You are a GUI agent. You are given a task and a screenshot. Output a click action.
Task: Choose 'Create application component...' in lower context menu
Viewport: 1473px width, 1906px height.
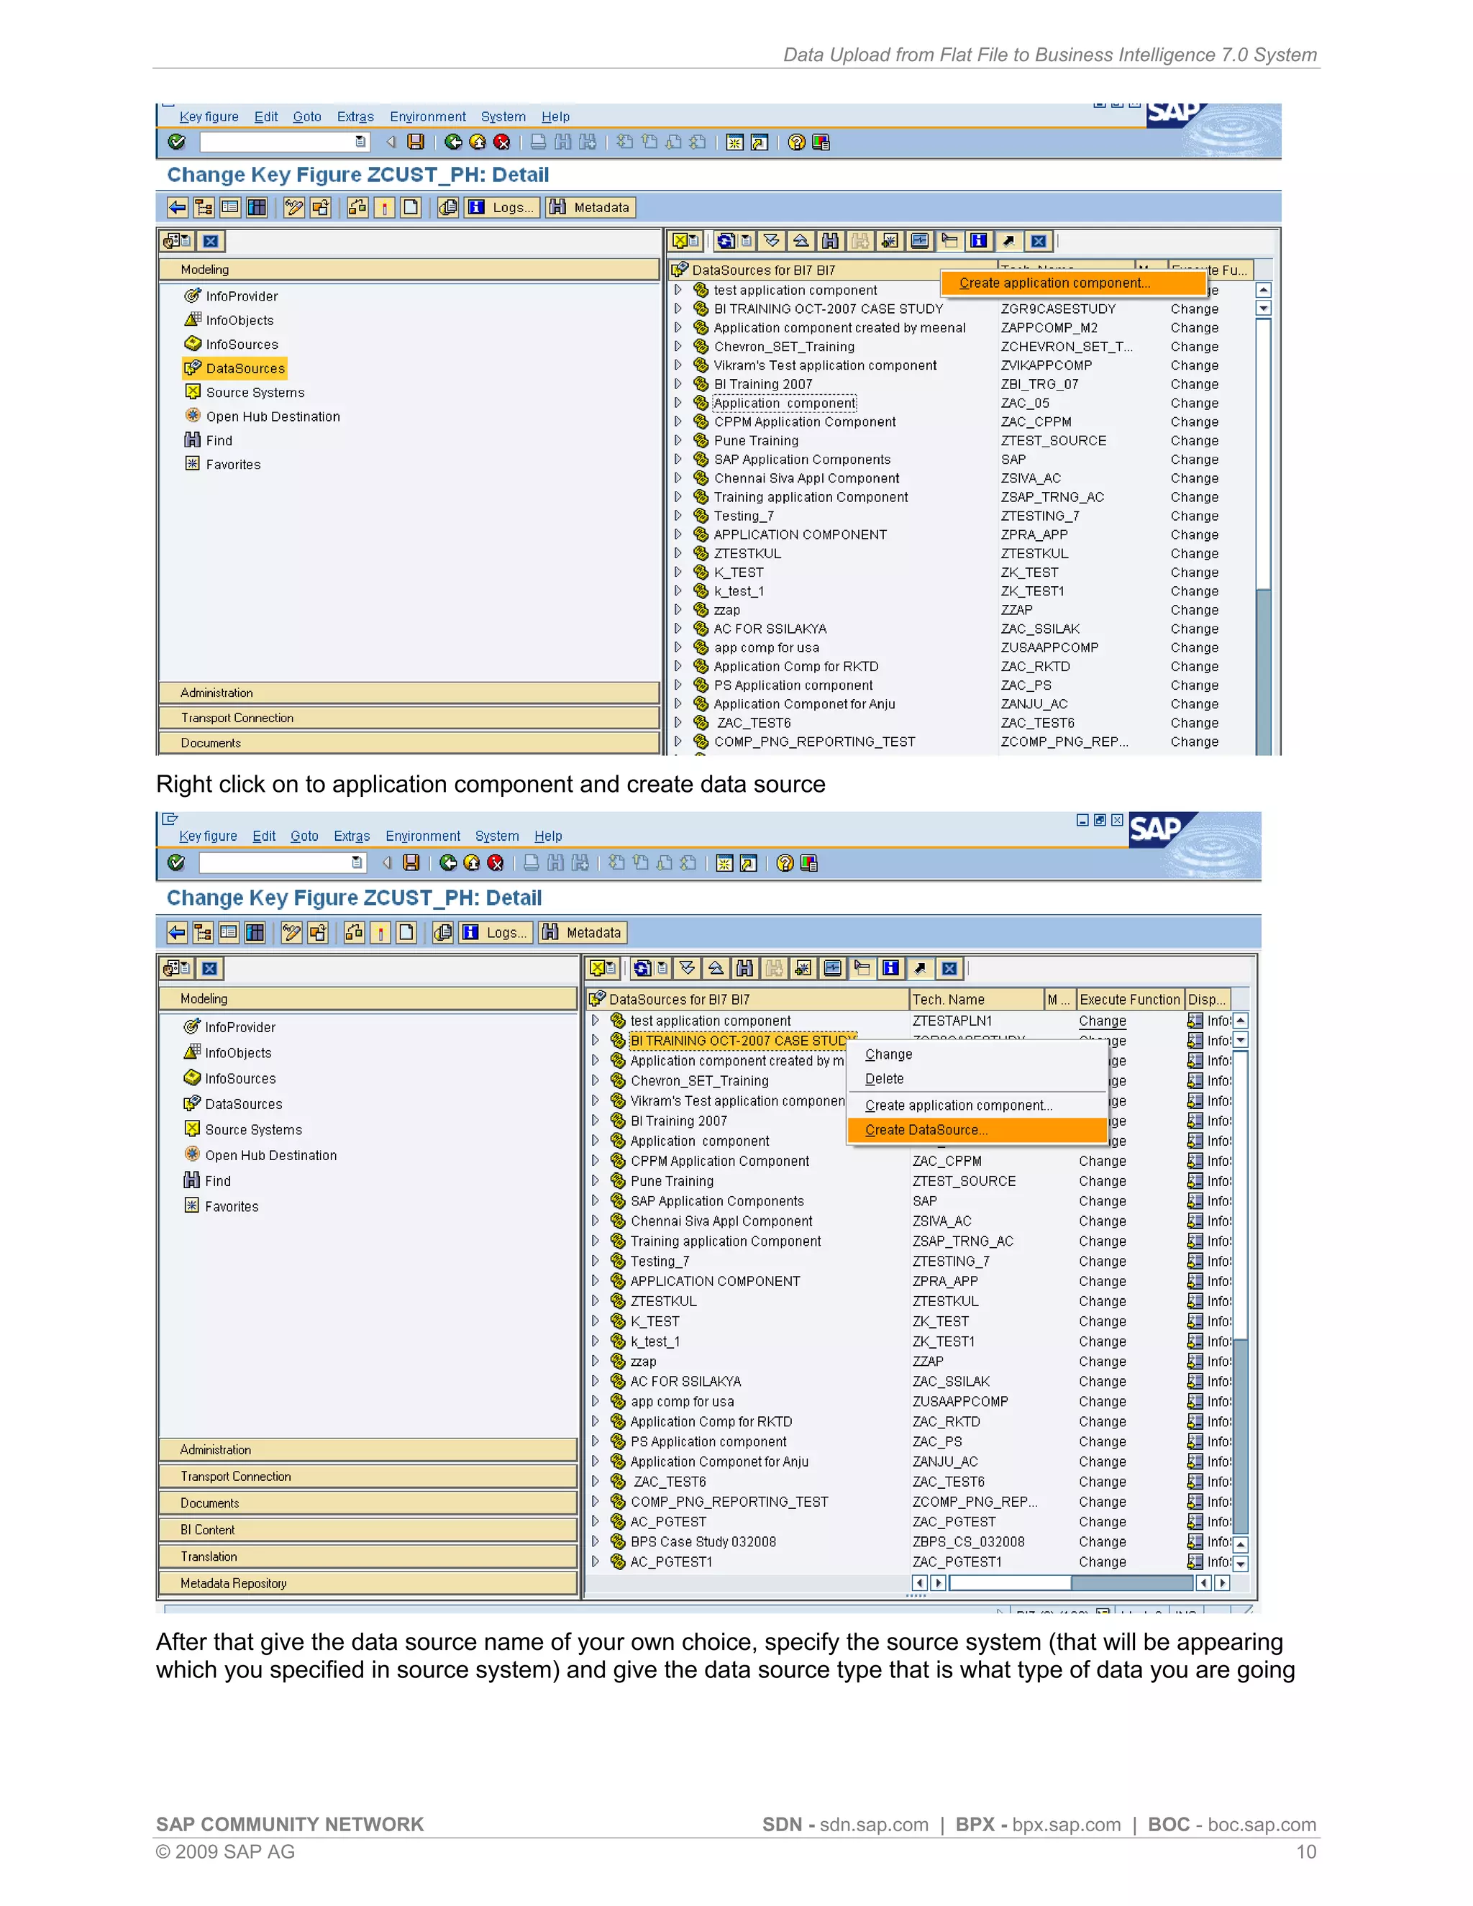pyautogui.click(x=959, y=1105)
